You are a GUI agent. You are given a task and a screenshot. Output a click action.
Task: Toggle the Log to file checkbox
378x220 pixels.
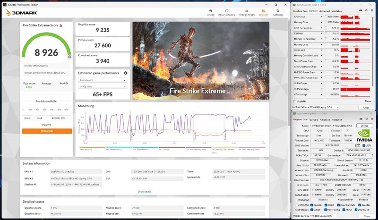(295, 101)
